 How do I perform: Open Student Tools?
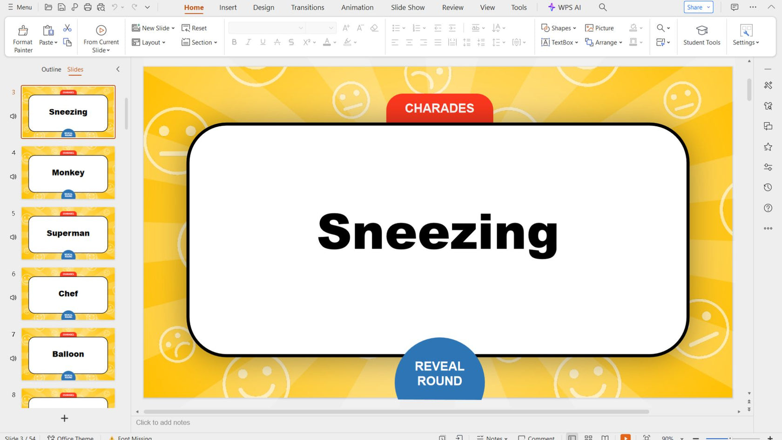[x=701, y=37]
